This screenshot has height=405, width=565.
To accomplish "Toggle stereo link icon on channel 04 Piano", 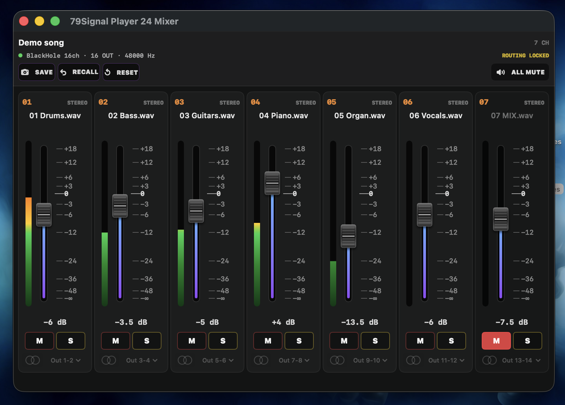I will [261, 360].
